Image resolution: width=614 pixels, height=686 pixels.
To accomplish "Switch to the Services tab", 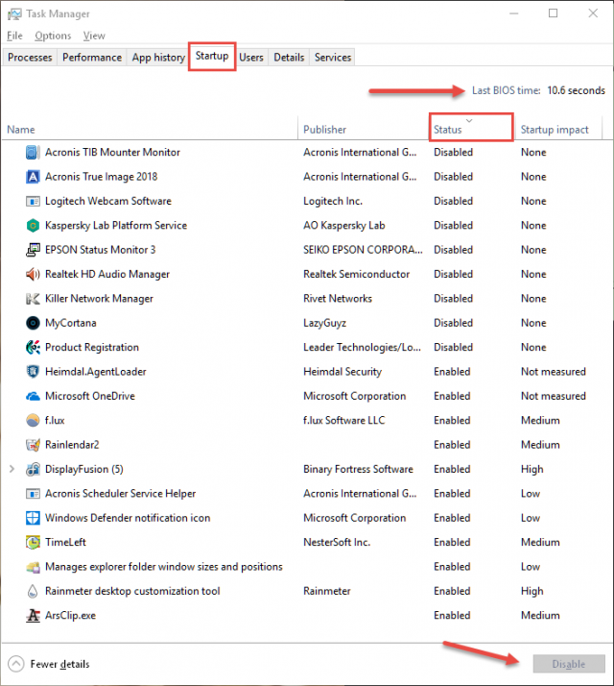I will coord(333,58).
